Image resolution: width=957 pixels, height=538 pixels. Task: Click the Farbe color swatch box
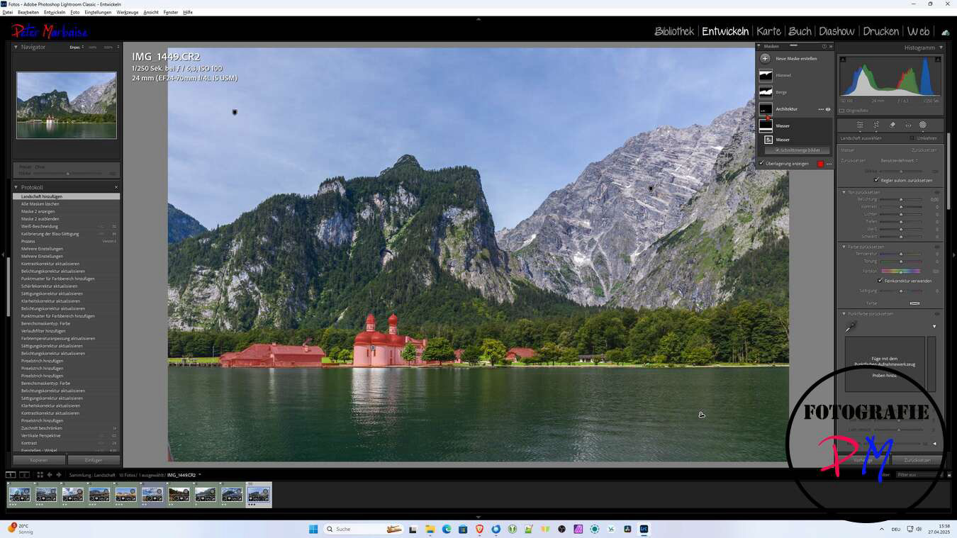[x=914, y=303]
